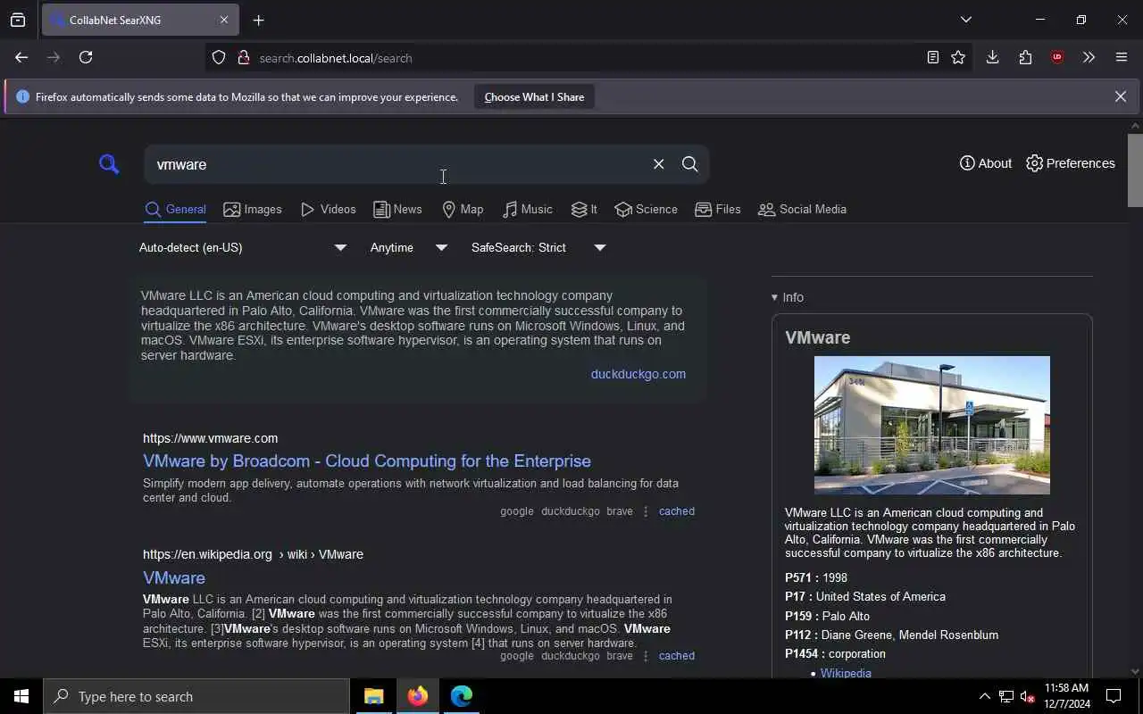1143x714 pixels.
Task: Open cached version of vmware.com result
Action: 676,511
